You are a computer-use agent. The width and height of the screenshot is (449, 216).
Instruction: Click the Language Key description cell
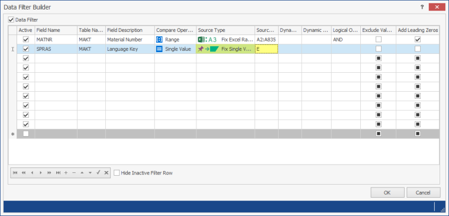(130, 49)
